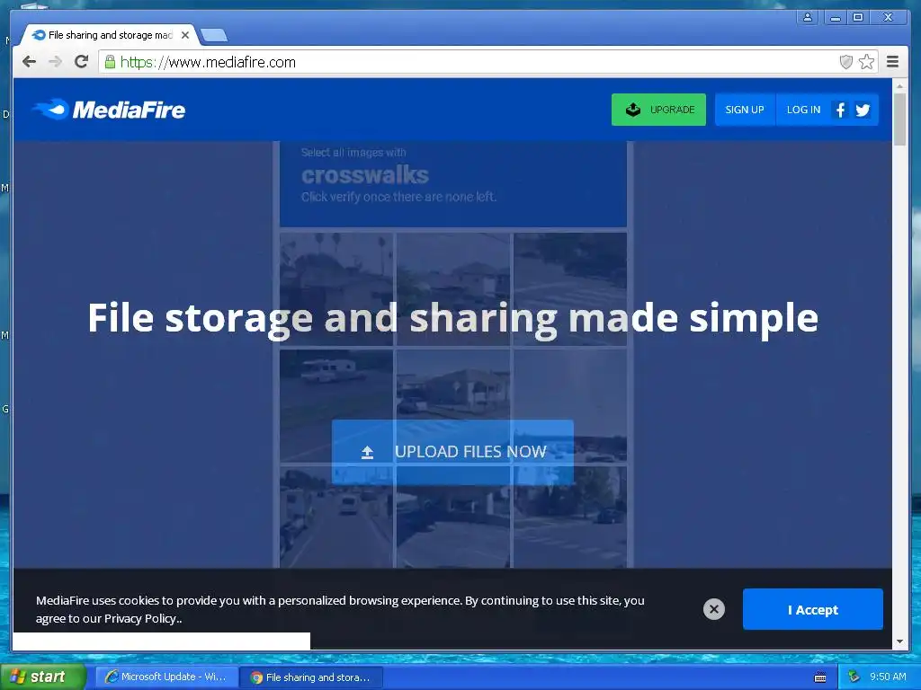The width and height of the screenshot is (921, 690).
Task: Click the File storage and sharing headline
Action: [452, 318]
